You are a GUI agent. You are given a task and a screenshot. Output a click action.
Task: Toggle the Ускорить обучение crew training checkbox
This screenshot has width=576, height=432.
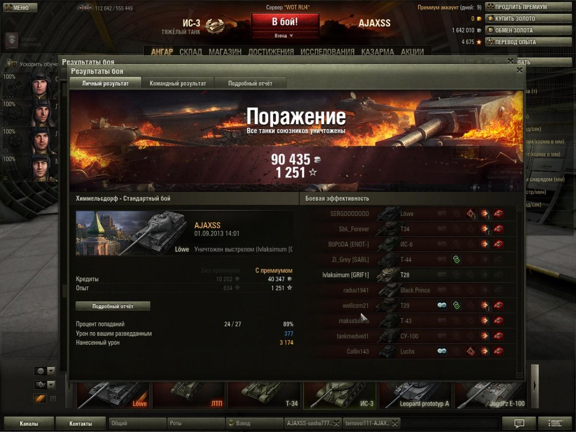pyautogui.click(x=14, y=64)
